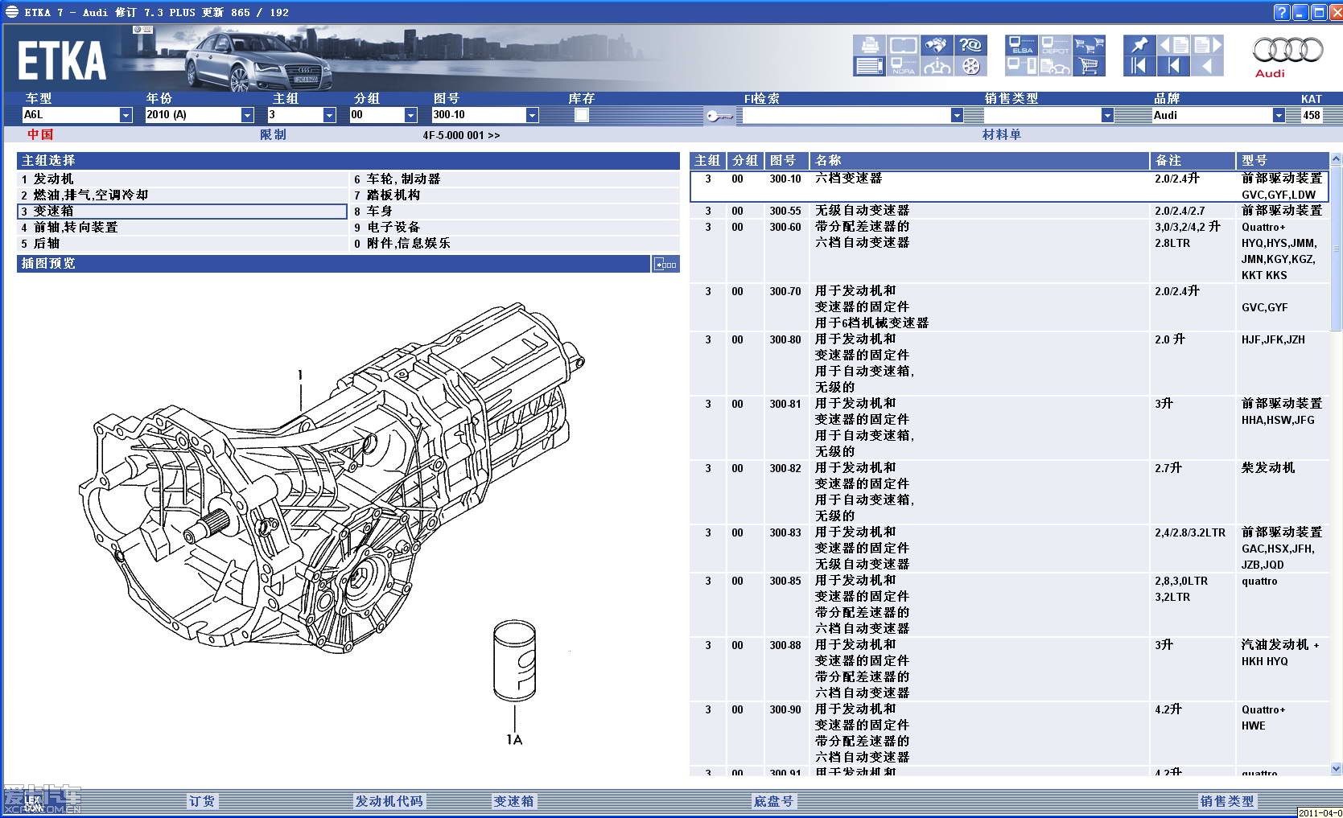This screenshot has width=1343, height=818.
Task: Click the plain left arrow icon
Action: [x=1207, y=66]
